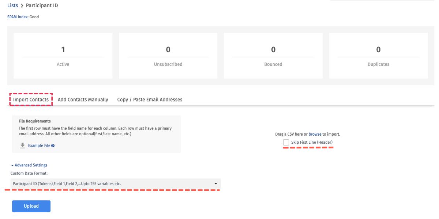
Task: Select the Bounced statistics card
Action: [273, 56]
